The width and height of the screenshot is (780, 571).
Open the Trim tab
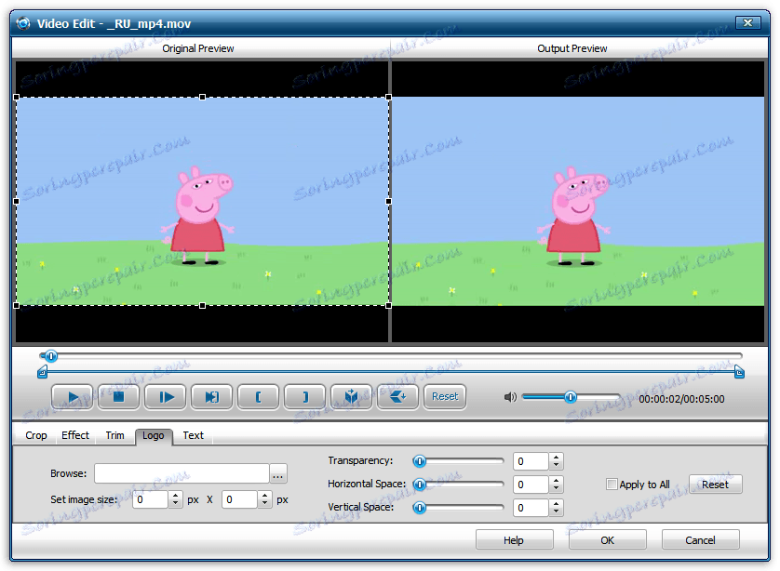tap(114, 435)
